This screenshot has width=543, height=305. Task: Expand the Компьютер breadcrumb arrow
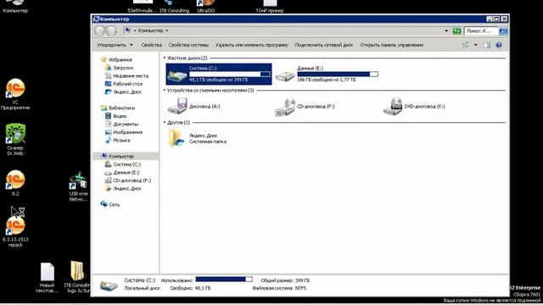167,30
